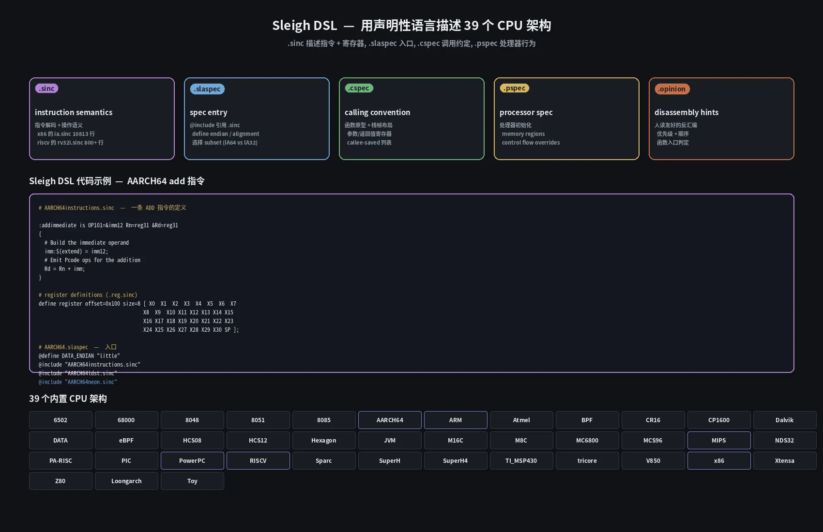Select the MIPS architecture chip
Viewport: 823px width, 532px height.
(719, 440)
